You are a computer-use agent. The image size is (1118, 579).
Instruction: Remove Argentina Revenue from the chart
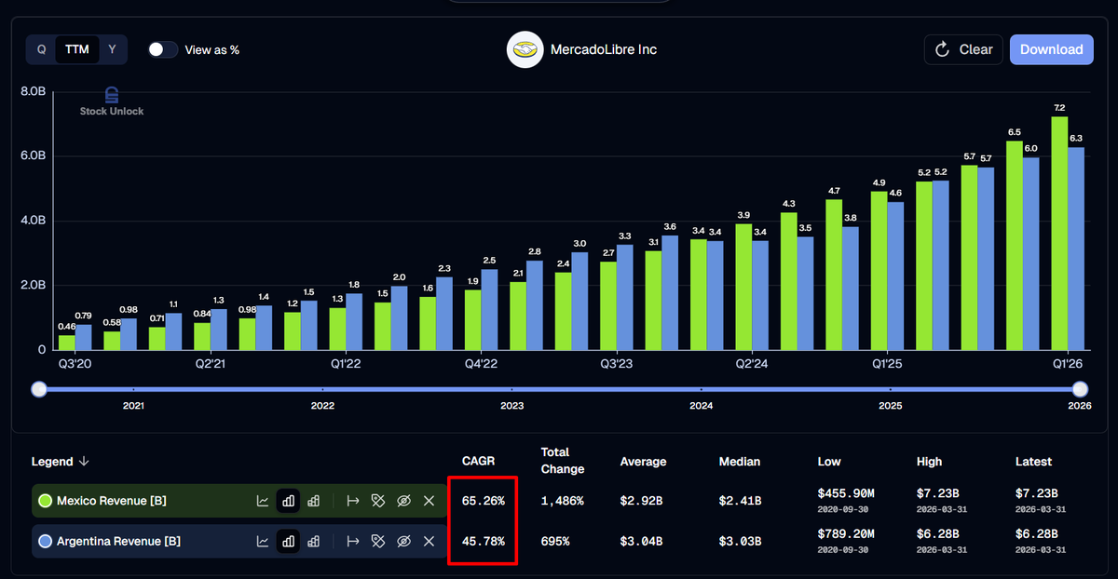click(x=429, y=541)
